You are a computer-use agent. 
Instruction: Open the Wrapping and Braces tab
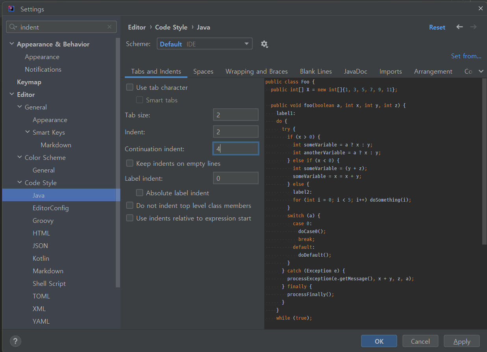pyautogui.click(x=257, y=72)
